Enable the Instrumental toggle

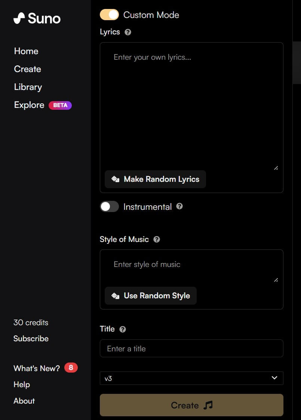[109, 206]
